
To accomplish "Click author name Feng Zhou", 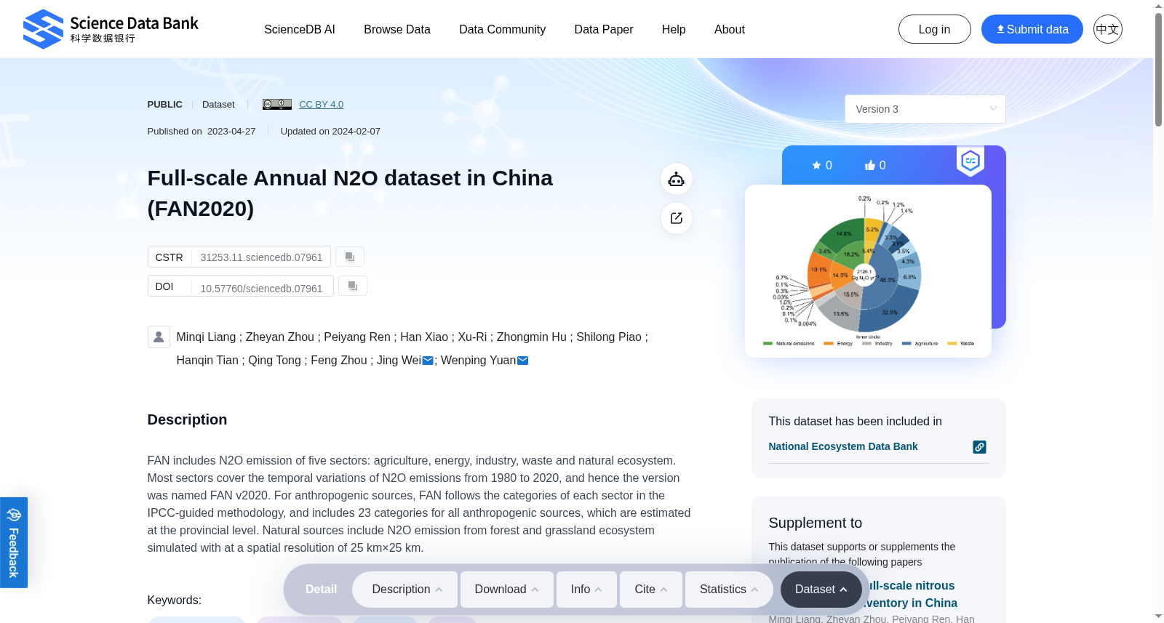I will [x=339, y=361].
